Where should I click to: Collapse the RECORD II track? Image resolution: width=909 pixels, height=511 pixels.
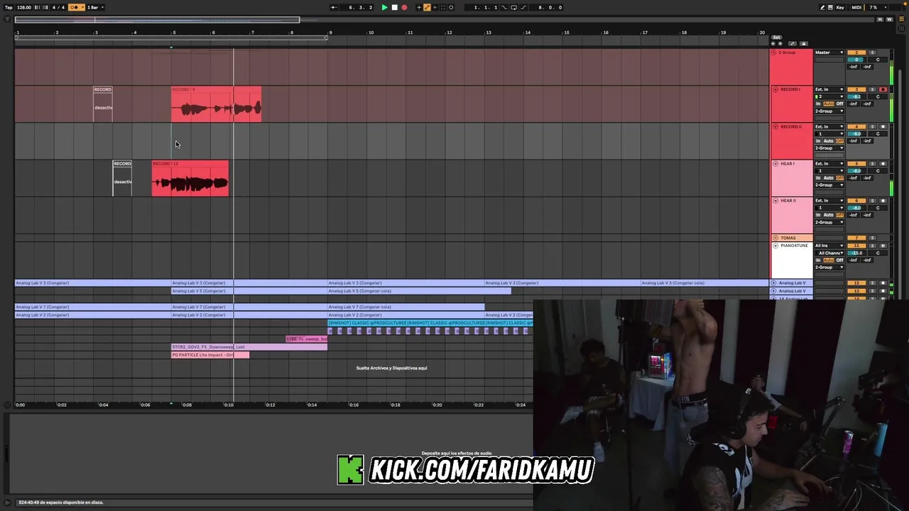pos(775,126)
